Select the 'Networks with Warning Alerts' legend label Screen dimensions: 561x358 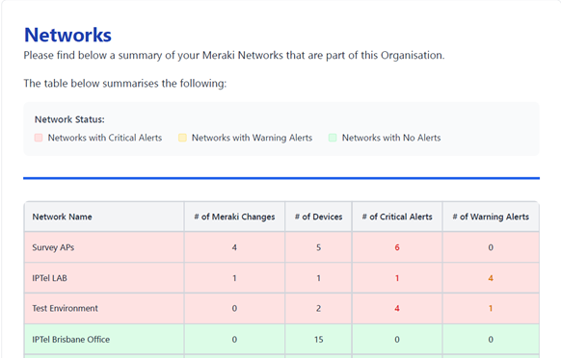252,138
